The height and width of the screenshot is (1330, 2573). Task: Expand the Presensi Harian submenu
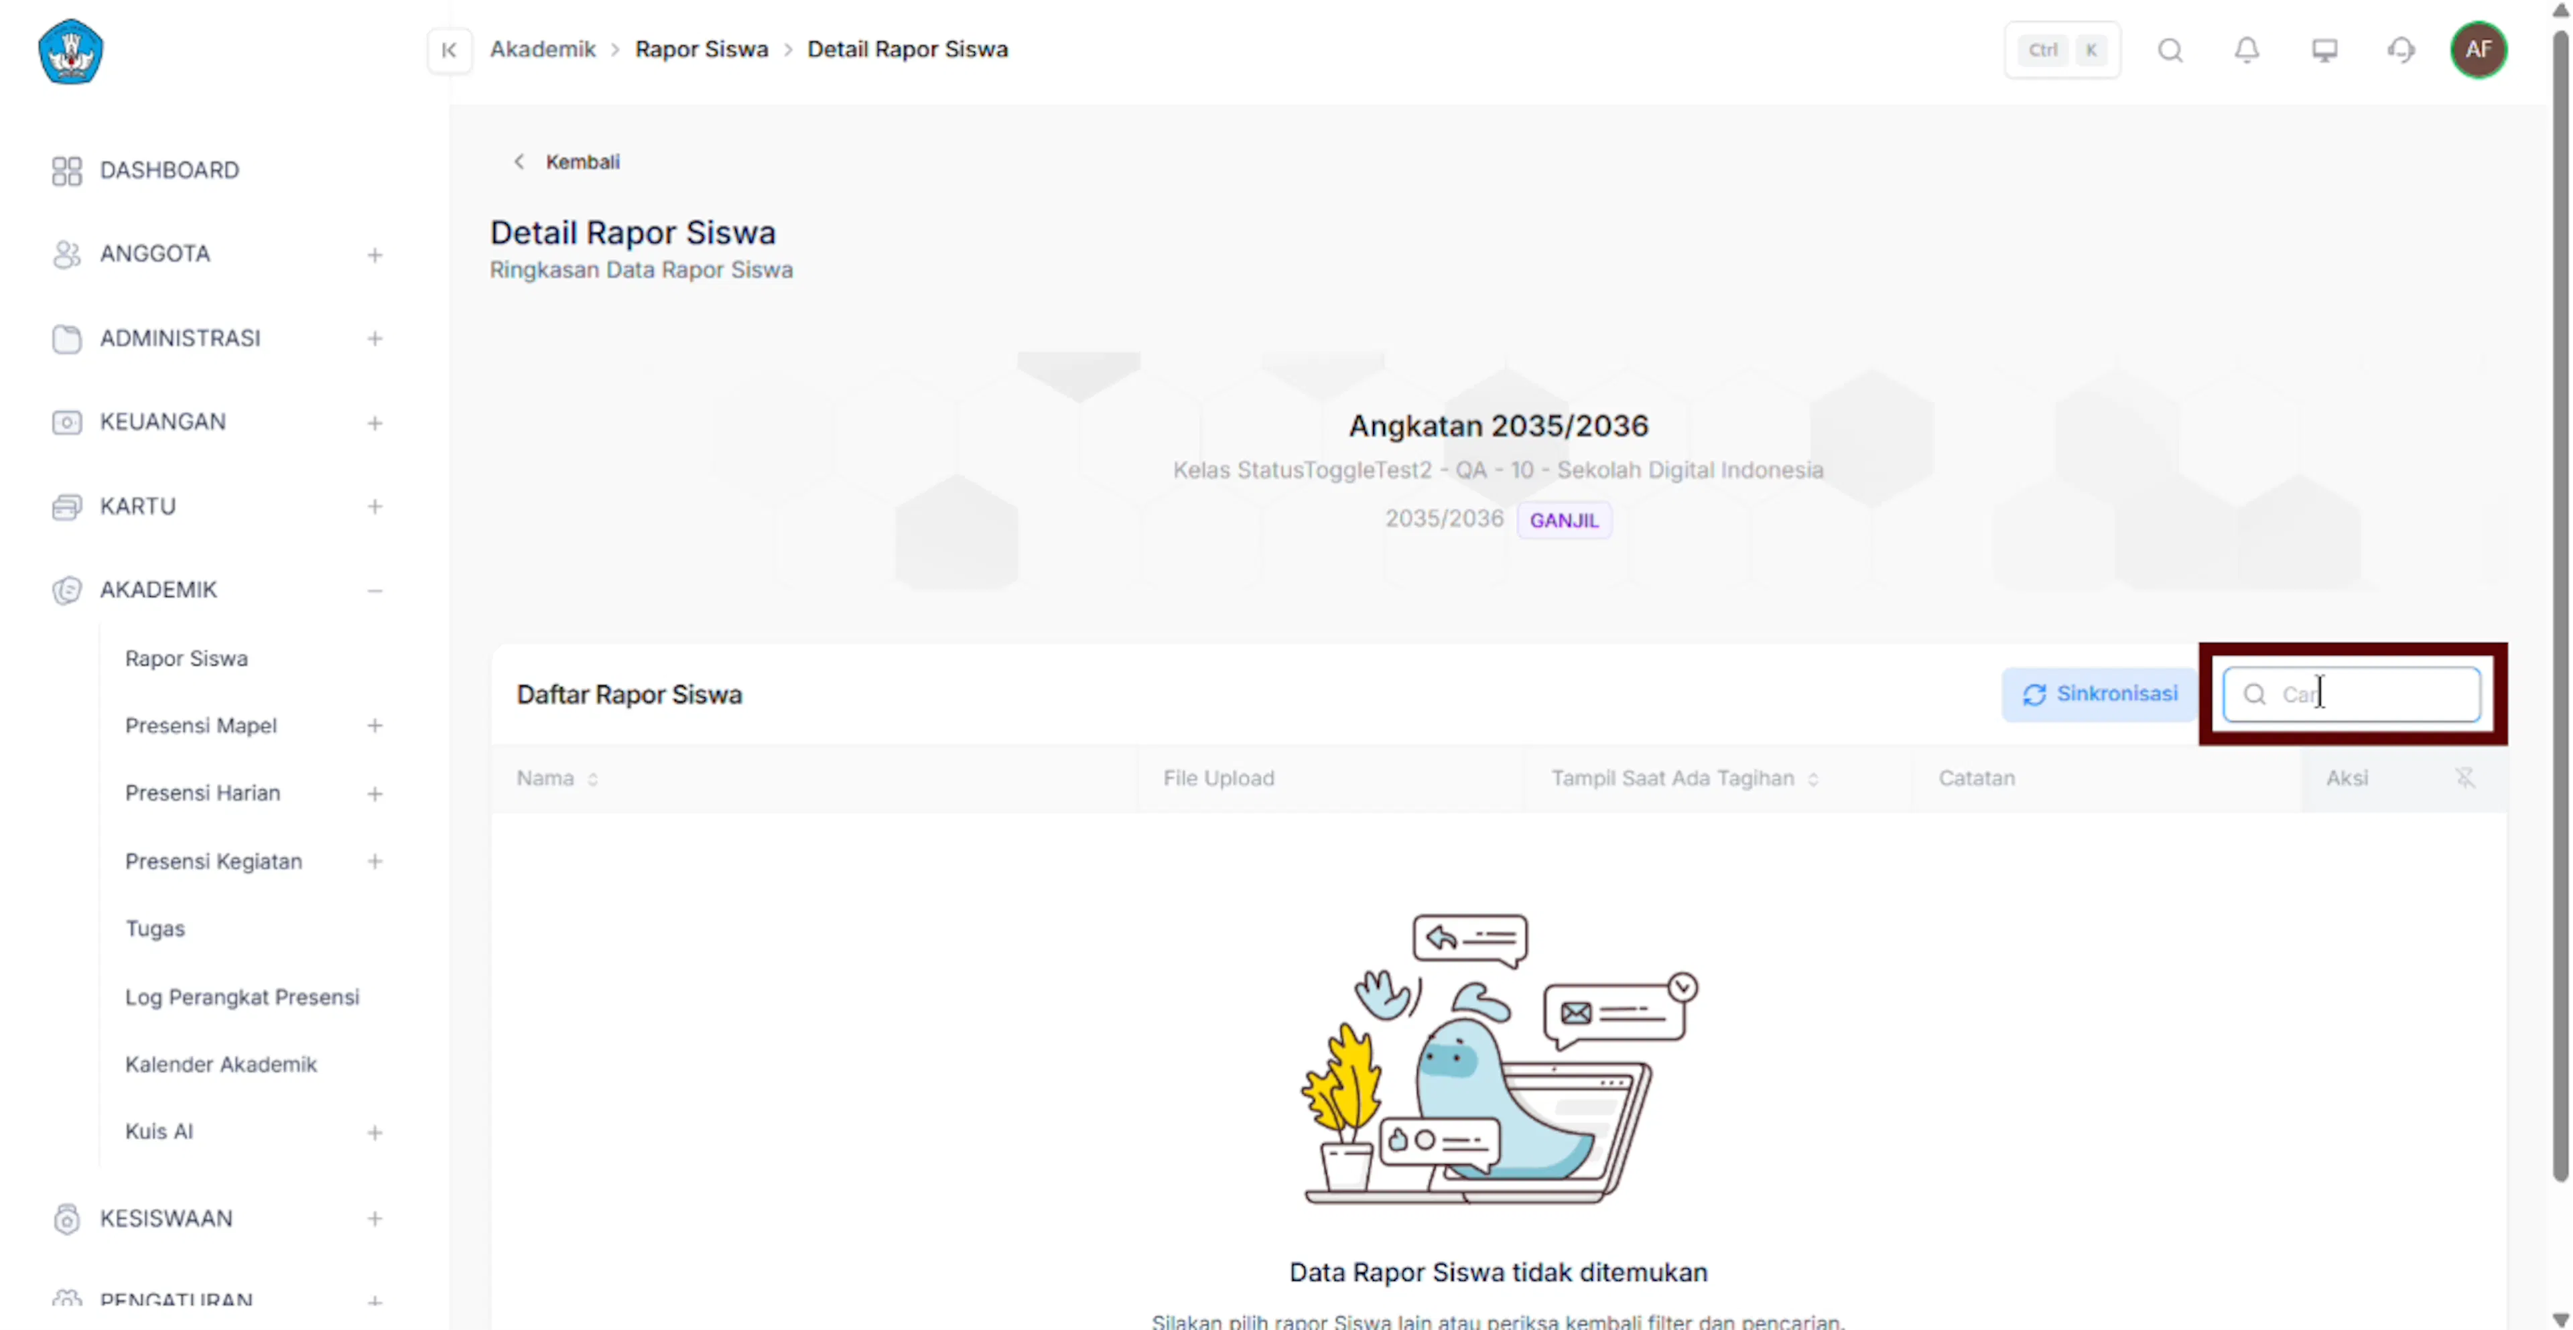[x=375, y=794]
